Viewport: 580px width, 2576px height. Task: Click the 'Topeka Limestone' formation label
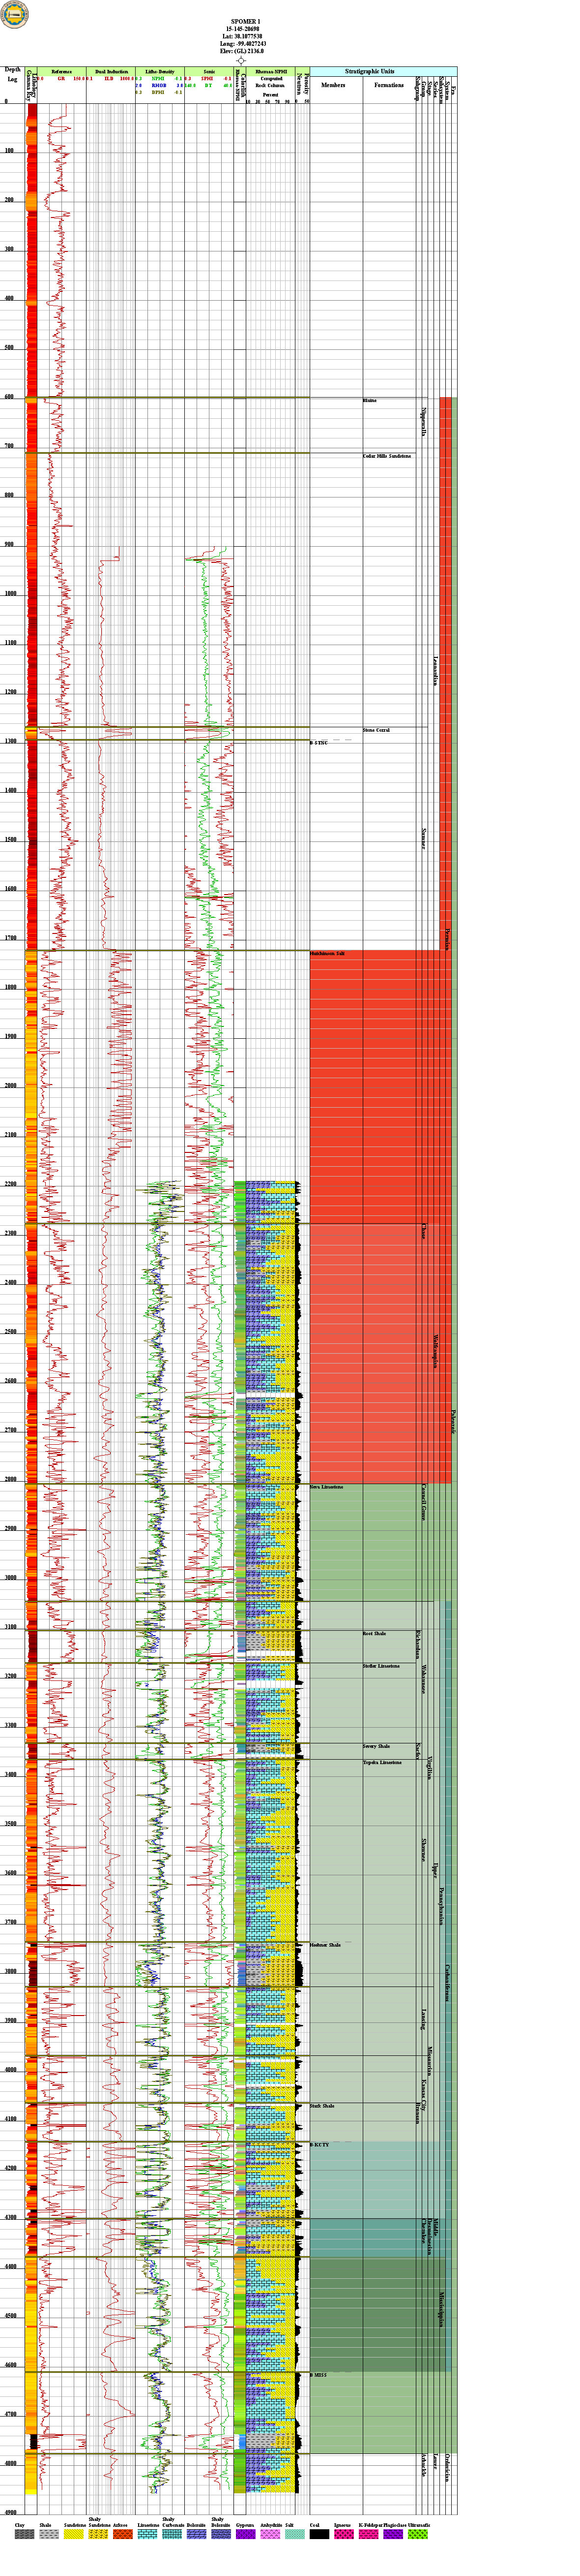click(x=382, y=1762)
